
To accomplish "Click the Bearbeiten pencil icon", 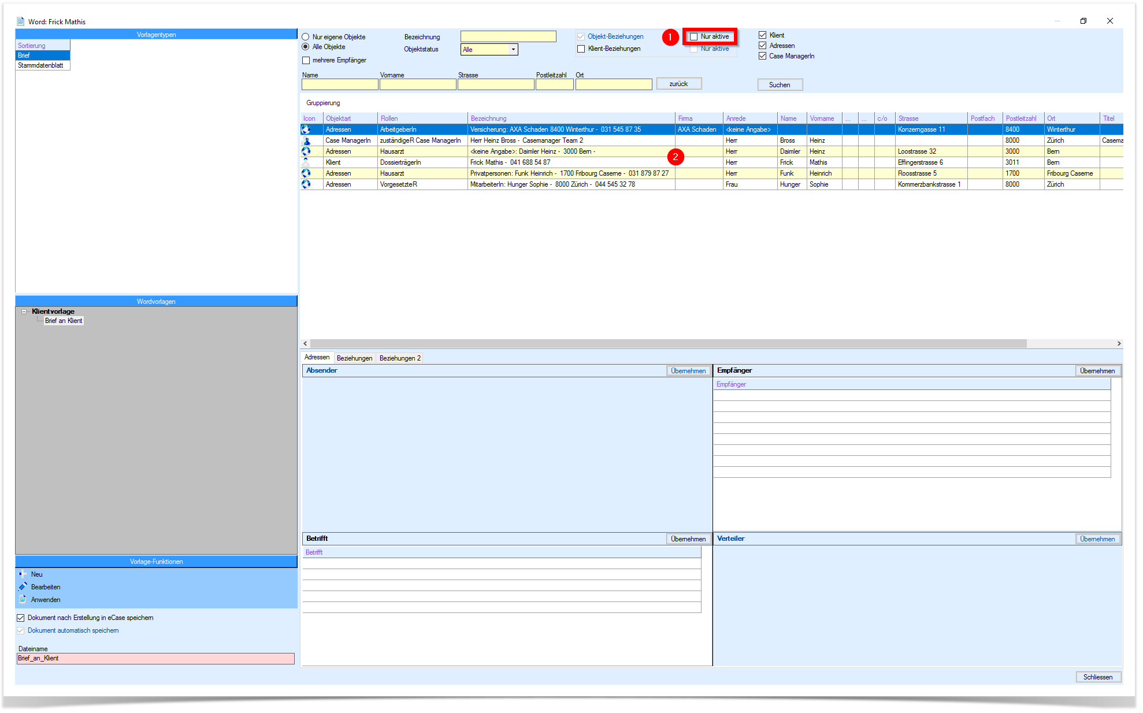I will [x=23, y=587].
